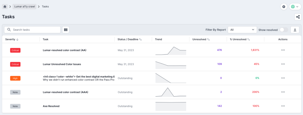Click Critical badge on Unresolved Color Issues row

15,64
